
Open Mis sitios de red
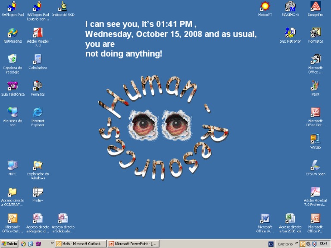[12, 117]
